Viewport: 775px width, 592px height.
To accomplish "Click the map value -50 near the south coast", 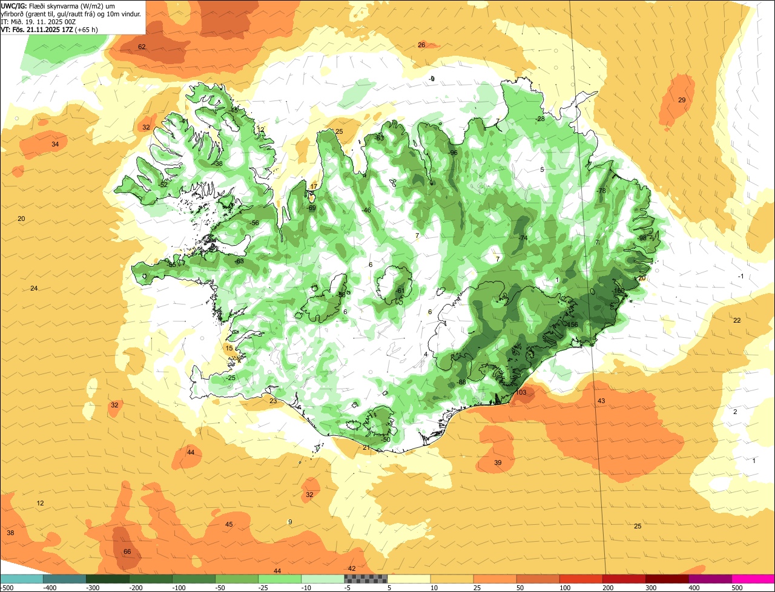I will click(x=386, y=439).
